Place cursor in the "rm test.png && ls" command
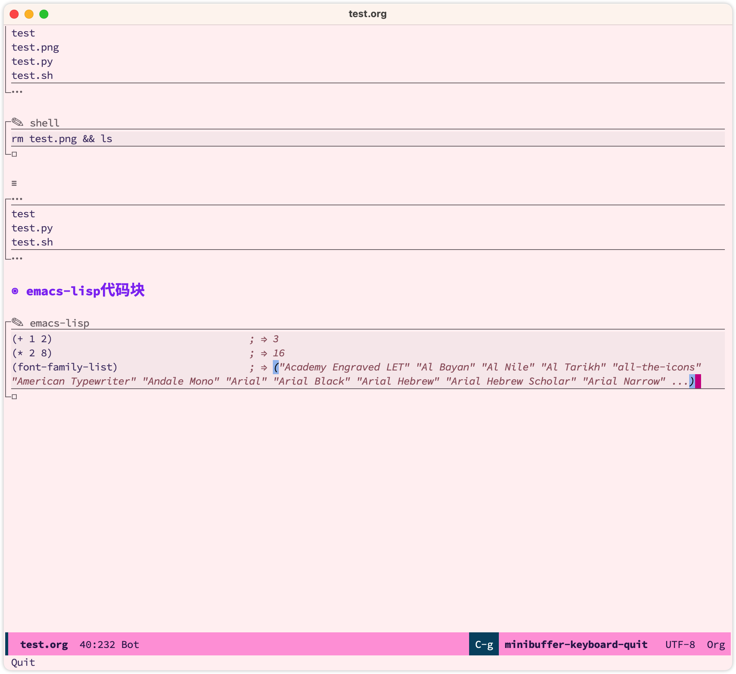This screenshot has width=736, height=674. point(62,139)
